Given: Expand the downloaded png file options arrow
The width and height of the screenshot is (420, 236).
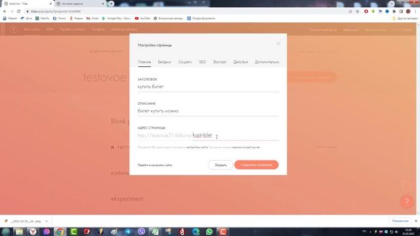Looking at the screenshot, I should point(47,222).
